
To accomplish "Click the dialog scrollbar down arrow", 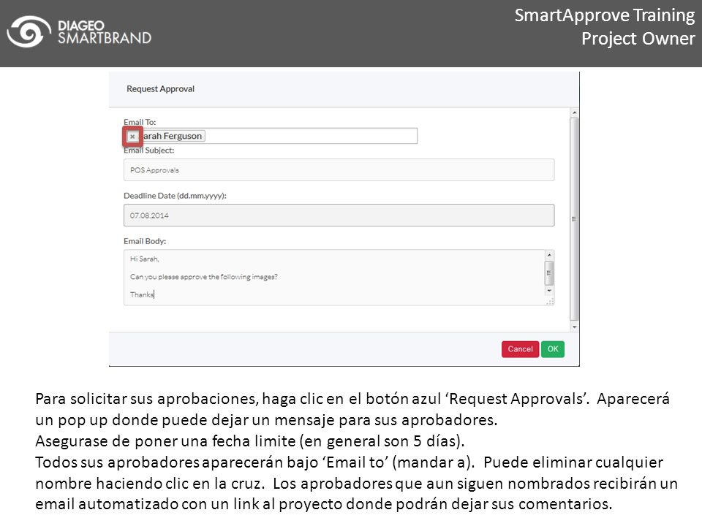I will pos(575,327).
